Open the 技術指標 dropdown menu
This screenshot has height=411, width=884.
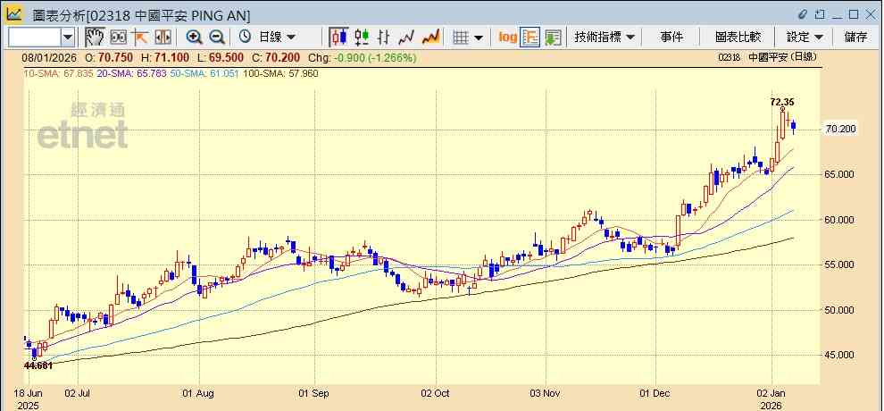[605, 38]
